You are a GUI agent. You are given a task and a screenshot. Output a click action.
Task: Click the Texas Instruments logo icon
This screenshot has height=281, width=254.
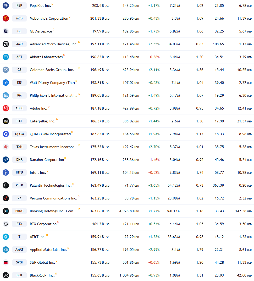pos(6,147)
